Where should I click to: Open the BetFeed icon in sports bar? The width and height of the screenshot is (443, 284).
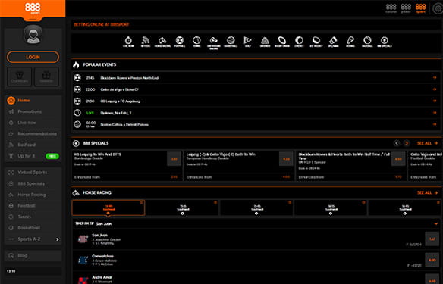pyautogui.click(x=146, y=42)
